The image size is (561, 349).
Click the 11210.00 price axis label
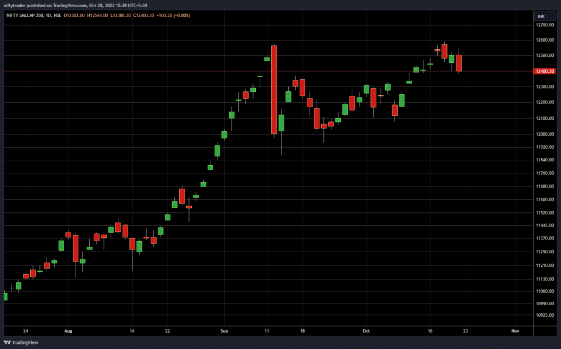545,265
